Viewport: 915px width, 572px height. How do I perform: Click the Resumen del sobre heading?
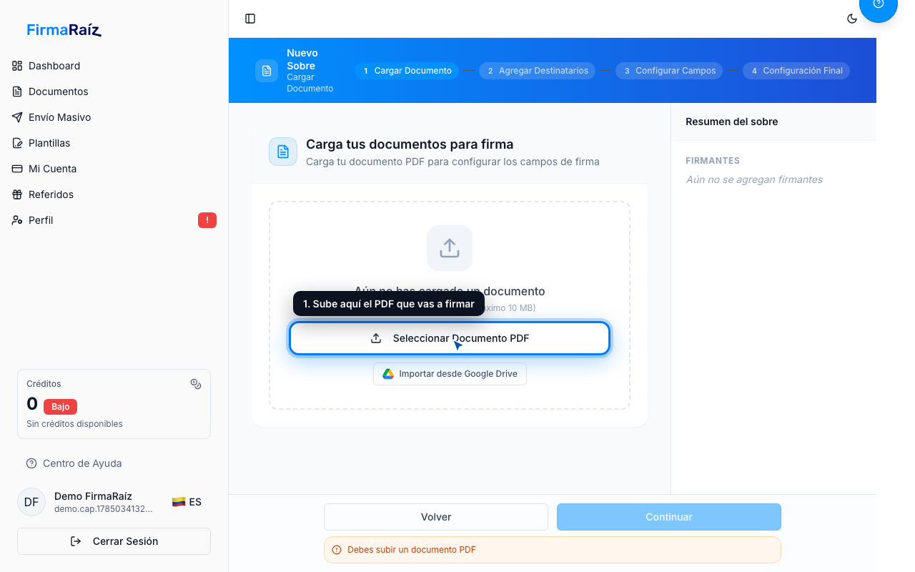732,122
